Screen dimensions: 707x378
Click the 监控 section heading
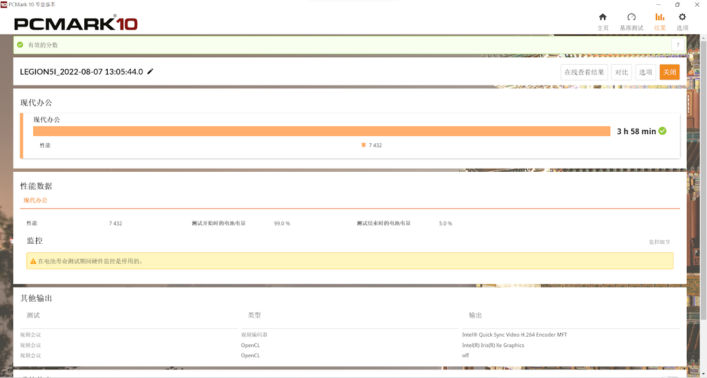(34, 241)
